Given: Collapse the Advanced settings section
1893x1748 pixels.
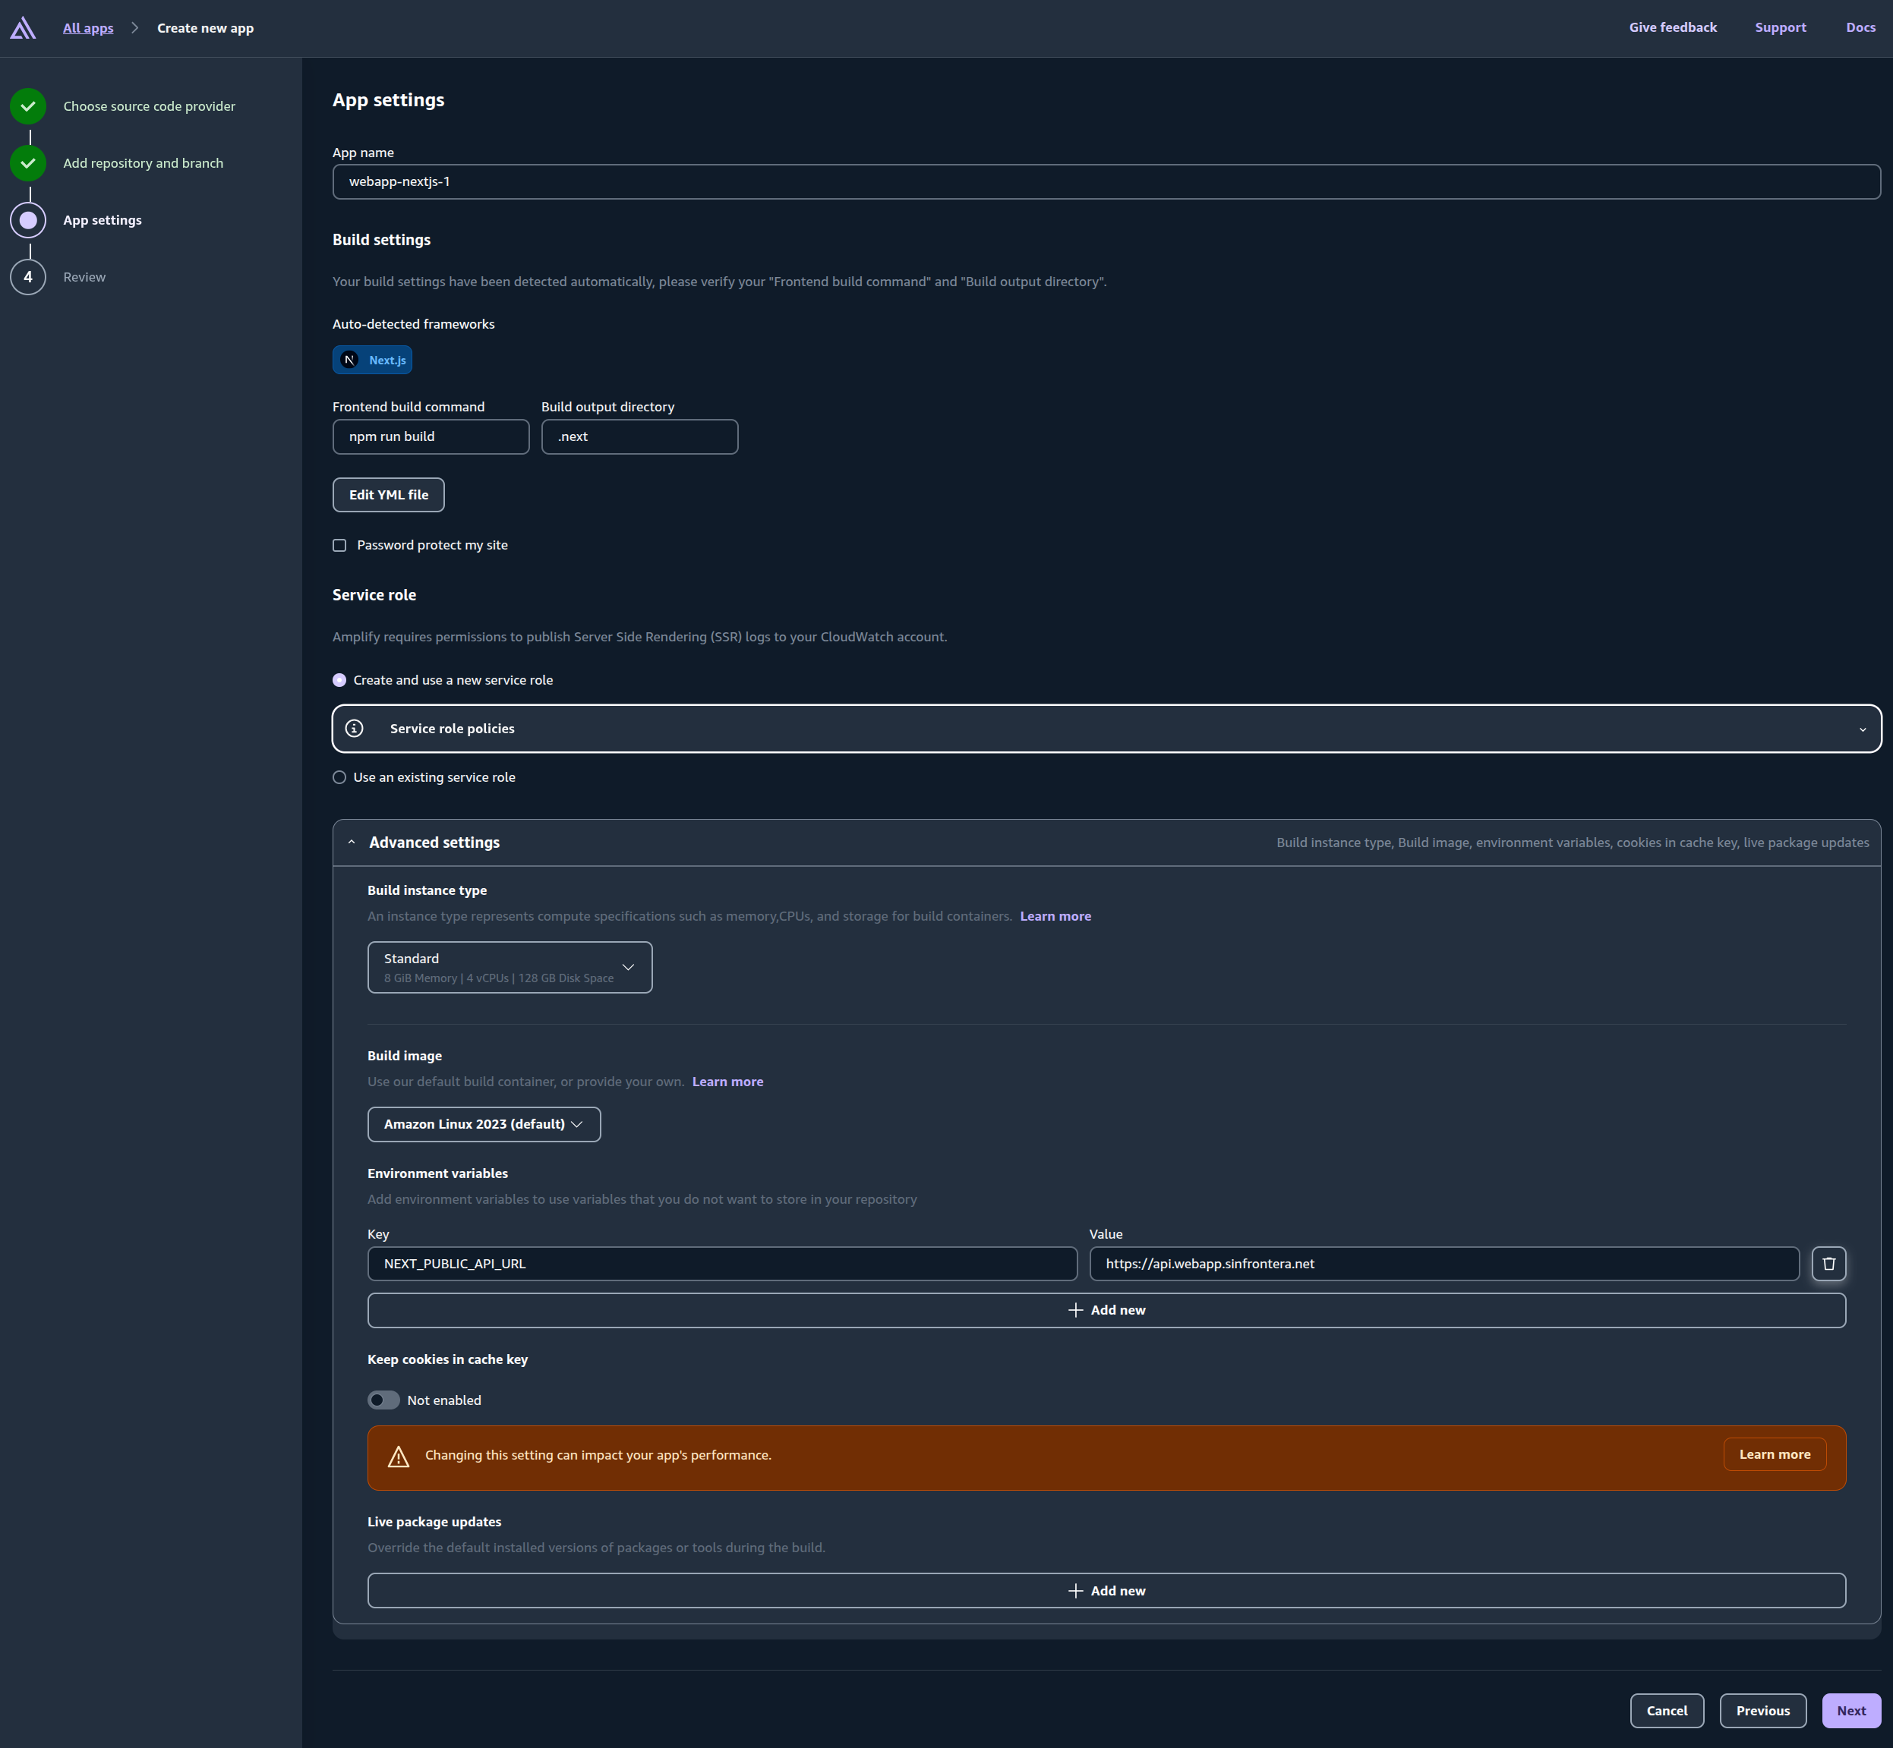Looking at the screenshot, I should [x=352, y=842].
